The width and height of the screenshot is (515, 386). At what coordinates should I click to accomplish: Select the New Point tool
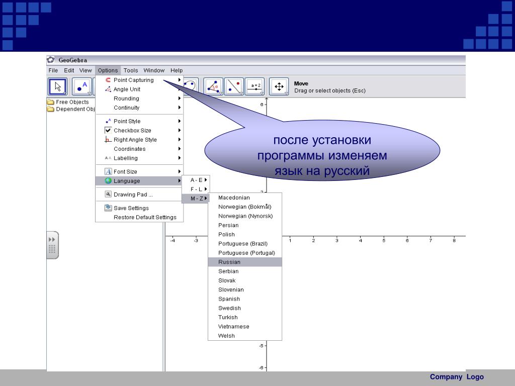pos(82,86)
